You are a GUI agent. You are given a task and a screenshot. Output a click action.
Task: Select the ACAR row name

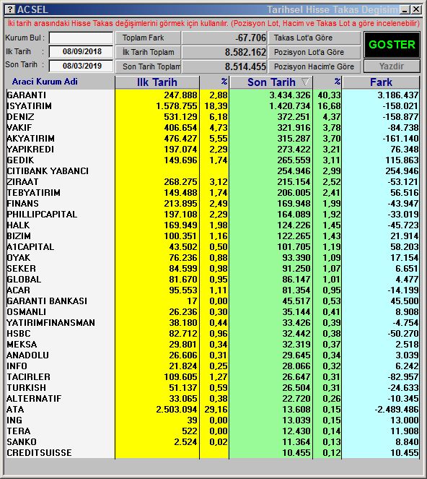[19, 290]
